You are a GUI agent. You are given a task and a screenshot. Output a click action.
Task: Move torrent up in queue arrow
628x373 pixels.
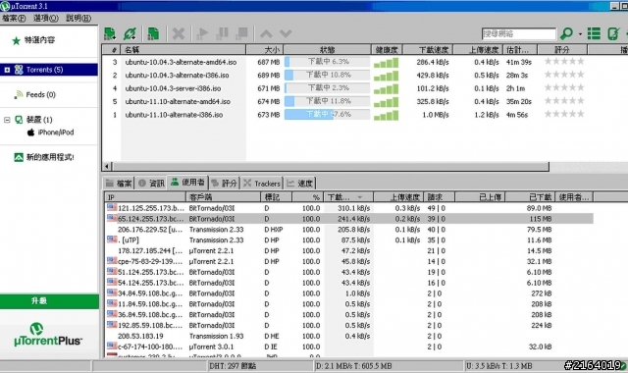click(x=266, y=33)
